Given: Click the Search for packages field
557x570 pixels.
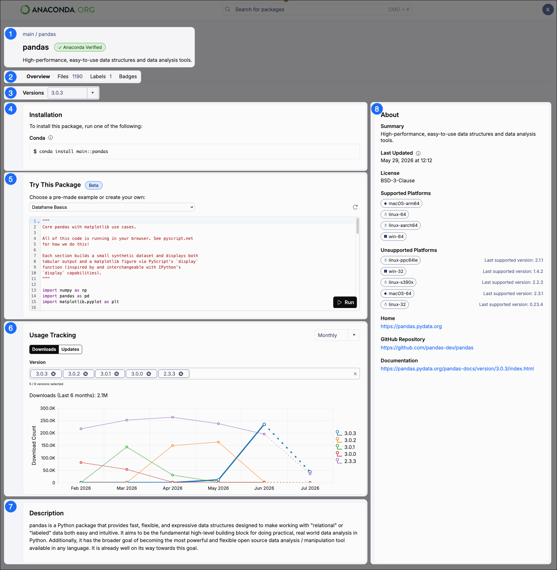Looking at the screenshot, I should [x=317, y=9].
